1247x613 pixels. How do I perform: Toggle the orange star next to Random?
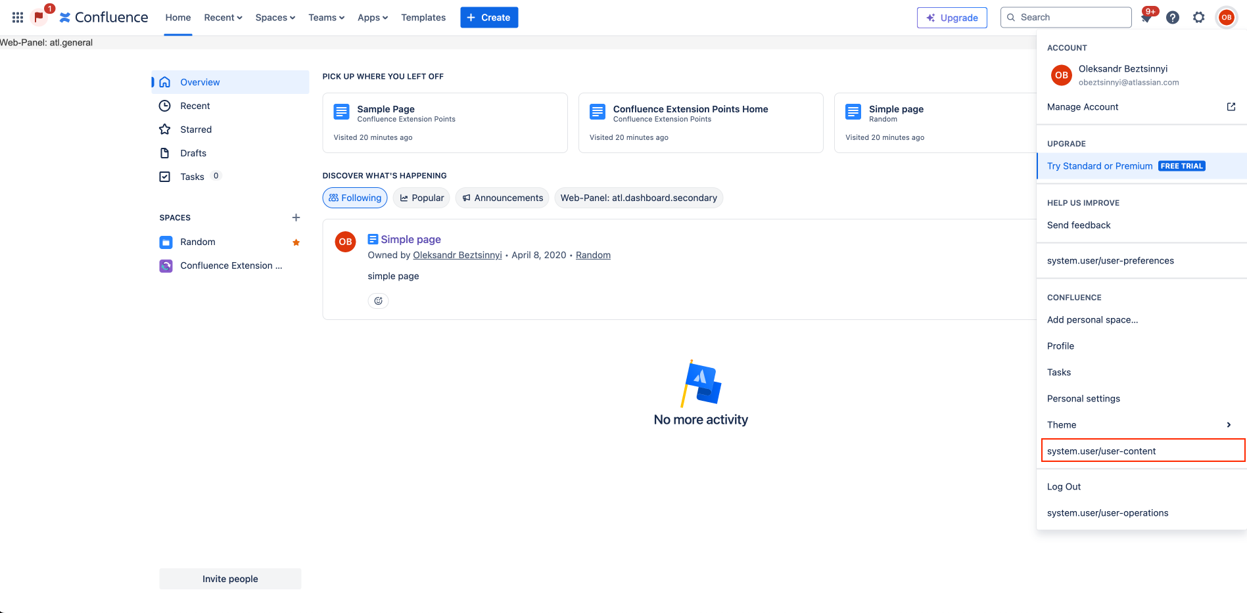coord(296,242)
